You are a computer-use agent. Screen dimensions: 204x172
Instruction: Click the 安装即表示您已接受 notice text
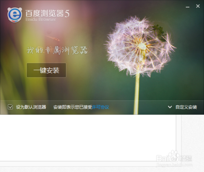(x=73, y=107)
